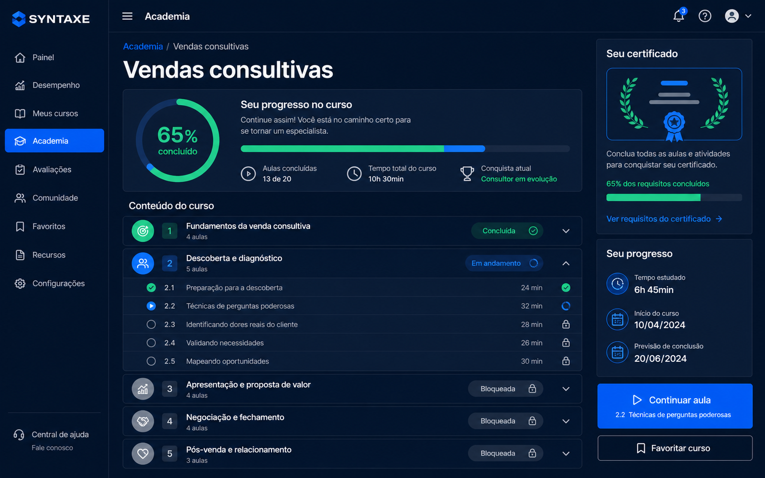The image size is (765, 478).
Task: Click the in-progress spinner for lesson 2.2
Action: pos(566,306)
